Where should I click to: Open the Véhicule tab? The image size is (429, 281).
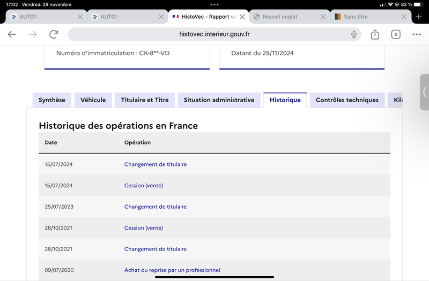[x=93, y=100]
